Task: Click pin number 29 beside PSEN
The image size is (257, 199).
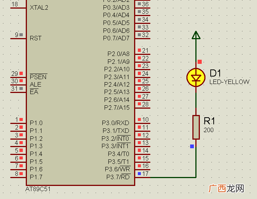Action: 15,74
